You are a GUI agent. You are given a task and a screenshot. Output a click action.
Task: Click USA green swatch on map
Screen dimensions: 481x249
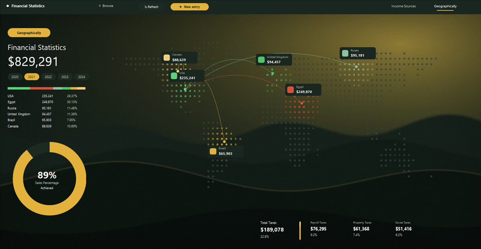[174, 76]
